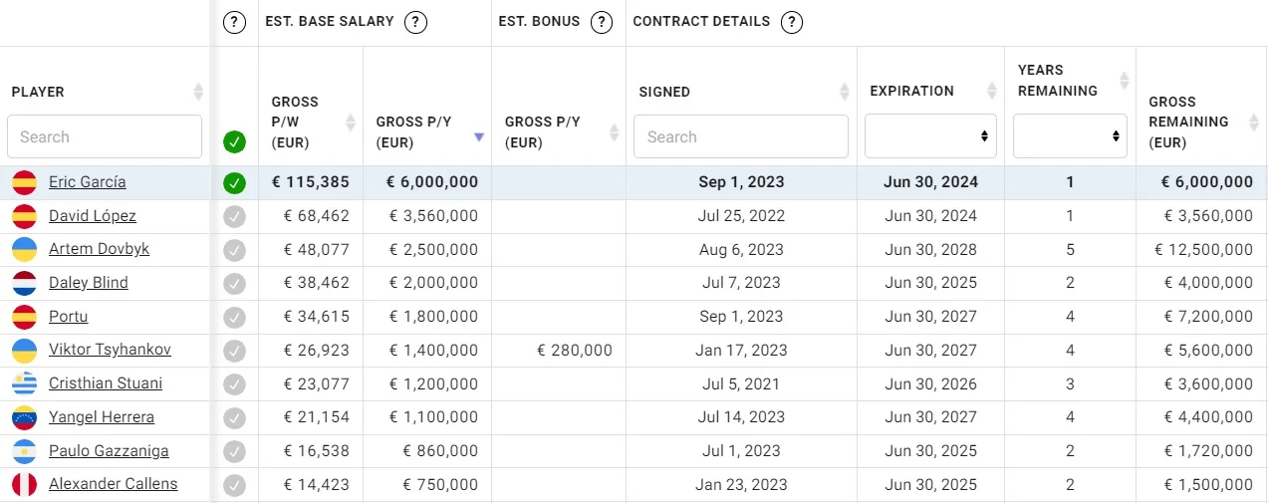1268x503 pixels.
Task: Click help icon next to Est. Bonus
Action: point(601,22)
